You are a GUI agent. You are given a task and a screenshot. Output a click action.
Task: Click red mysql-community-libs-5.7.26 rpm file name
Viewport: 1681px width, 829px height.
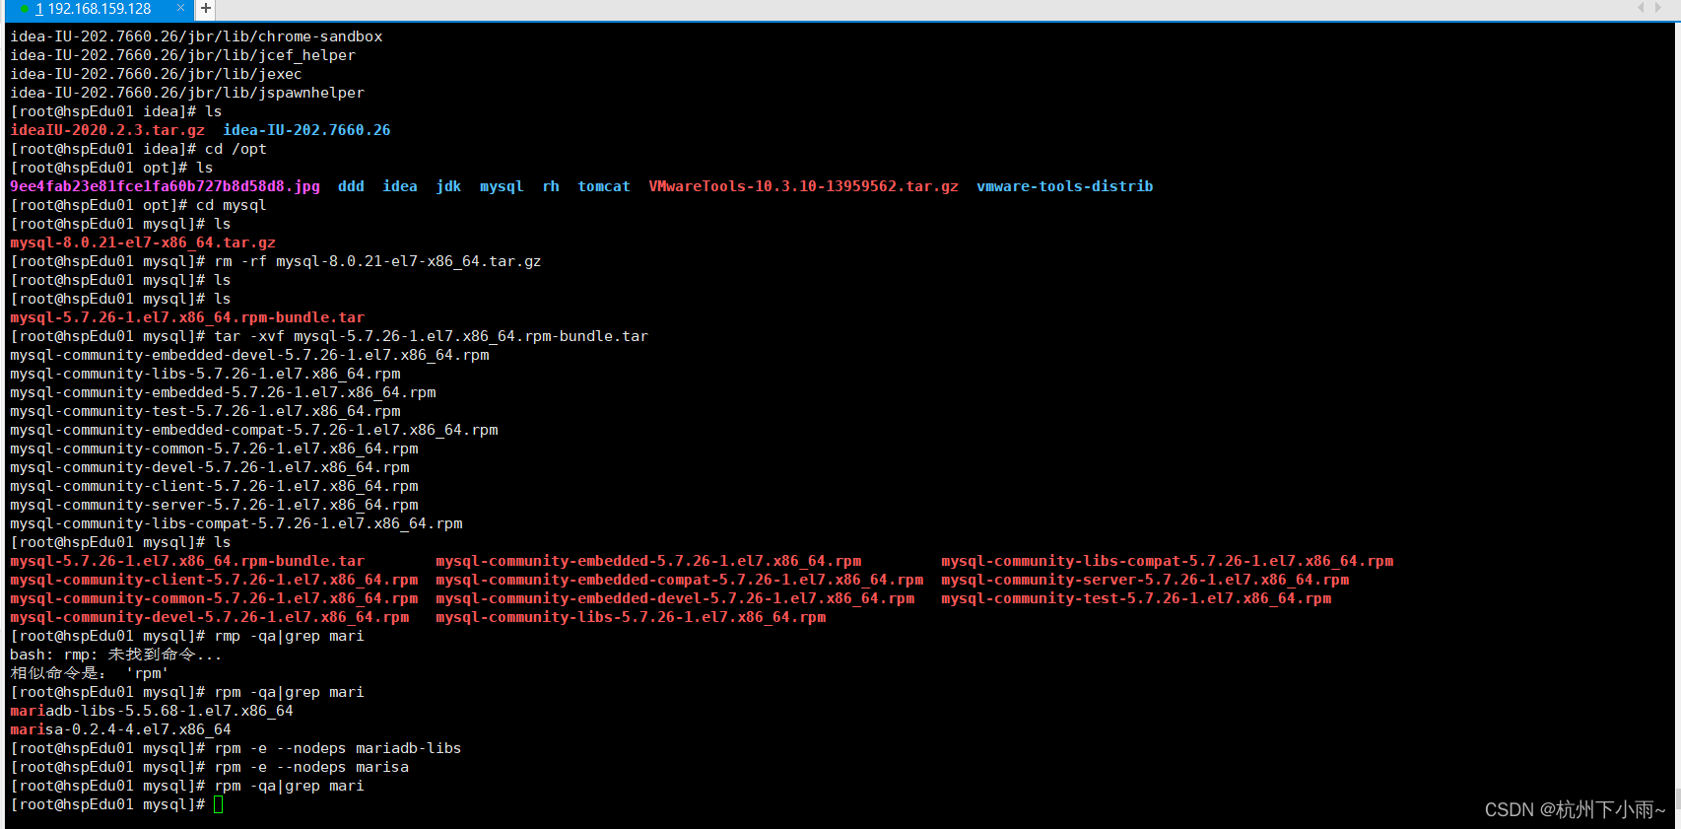[x=631, y=617]
